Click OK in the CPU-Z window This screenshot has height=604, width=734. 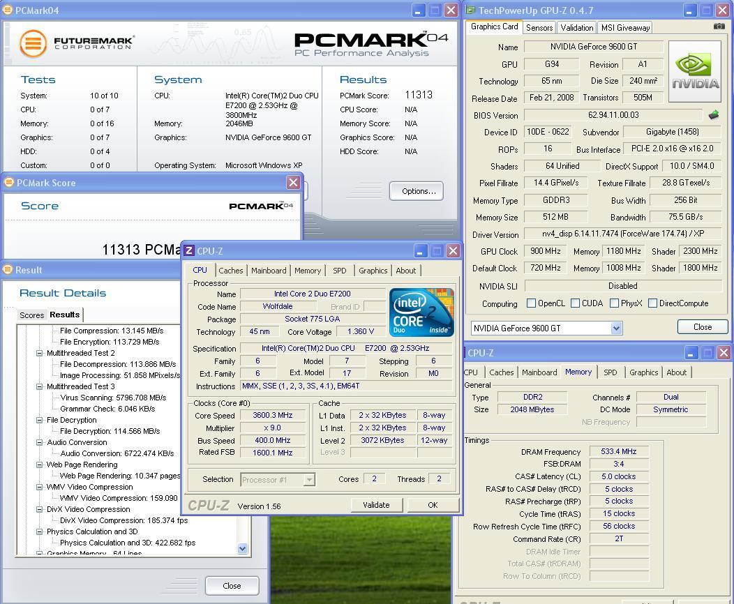433,505
